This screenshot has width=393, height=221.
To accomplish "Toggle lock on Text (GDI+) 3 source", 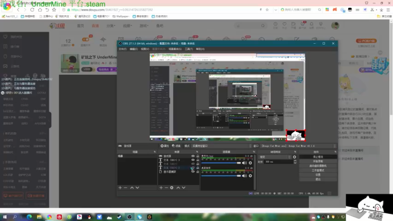I will coord(198,160).
